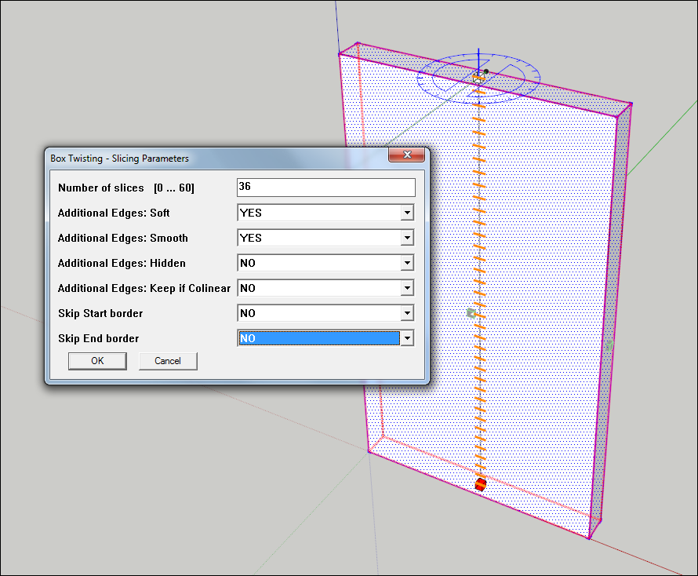Expand the Additional Edges: Smooth dropdown
This screenshot has height=576, width=698.
(x=406, y=238)
